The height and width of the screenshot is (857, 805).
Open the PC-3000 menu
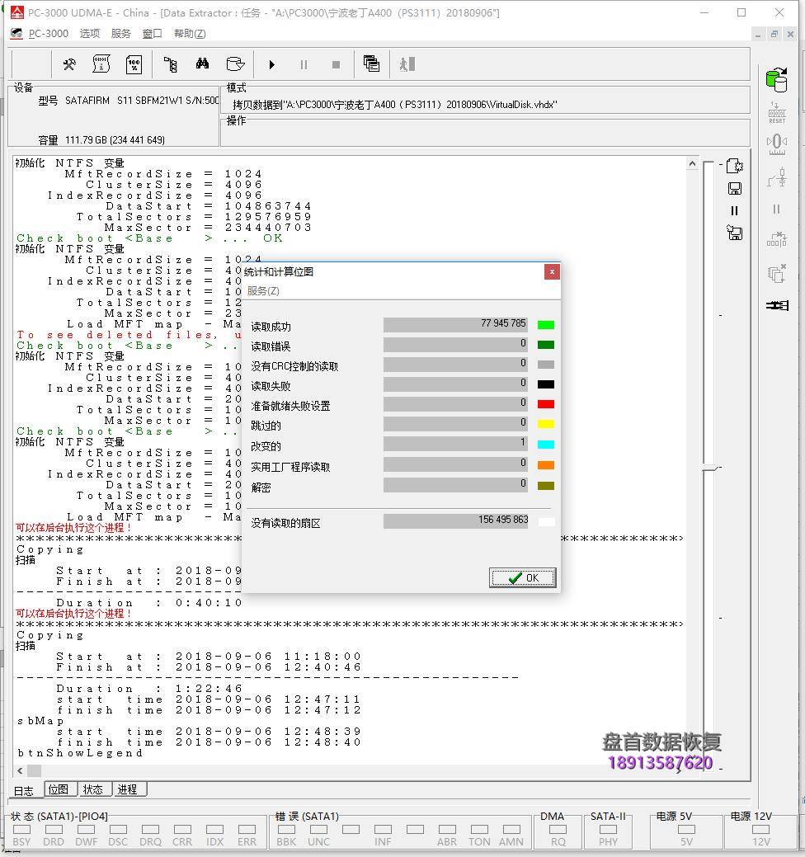tap(48, 34)
